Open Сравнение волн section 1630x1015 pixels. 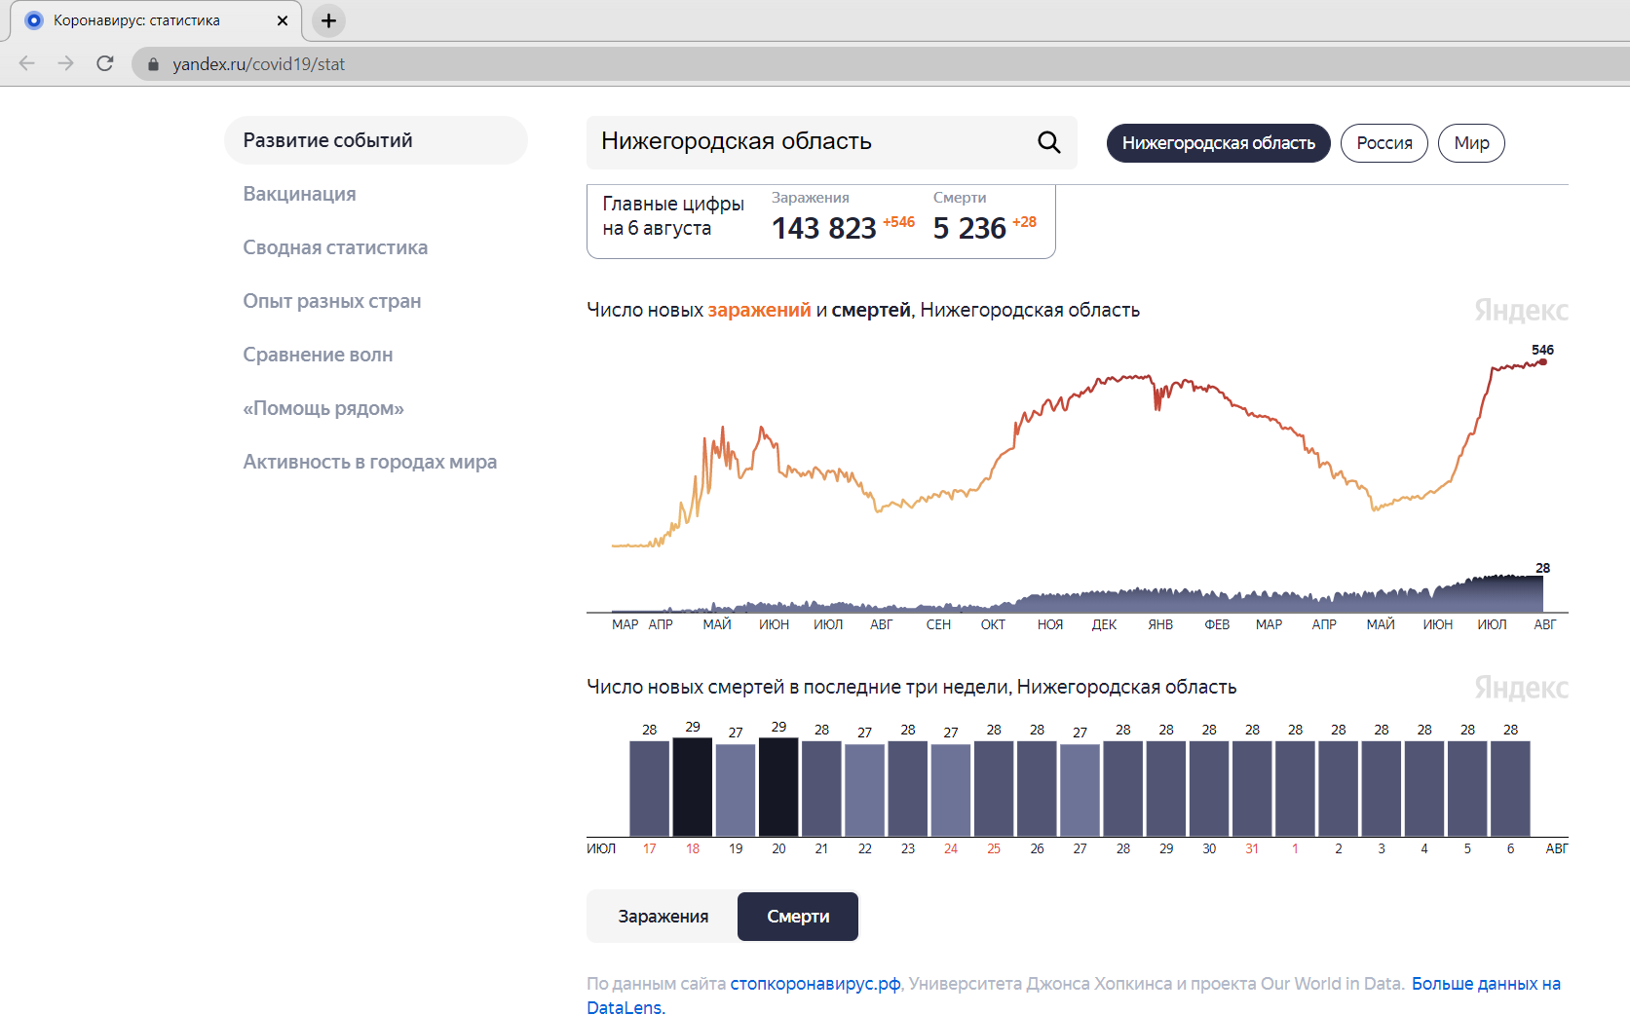(318, 355)
